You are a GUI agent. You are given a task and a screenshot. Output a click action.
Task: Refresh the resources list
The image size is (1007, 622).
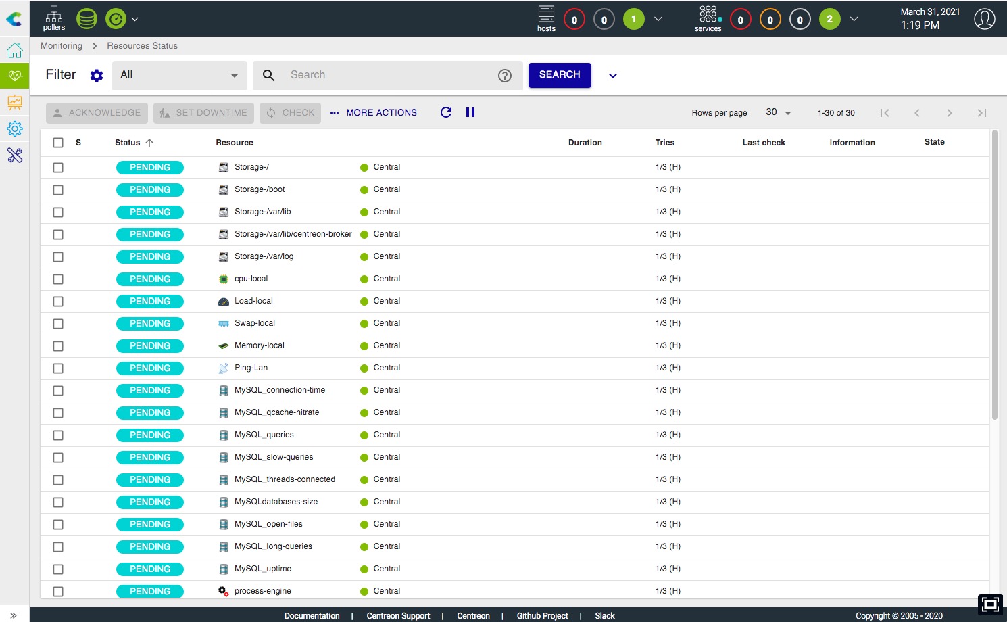446,112
